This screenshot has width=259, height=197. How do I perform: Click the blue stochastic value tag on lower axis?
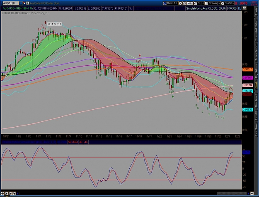[x=246, y=152]
